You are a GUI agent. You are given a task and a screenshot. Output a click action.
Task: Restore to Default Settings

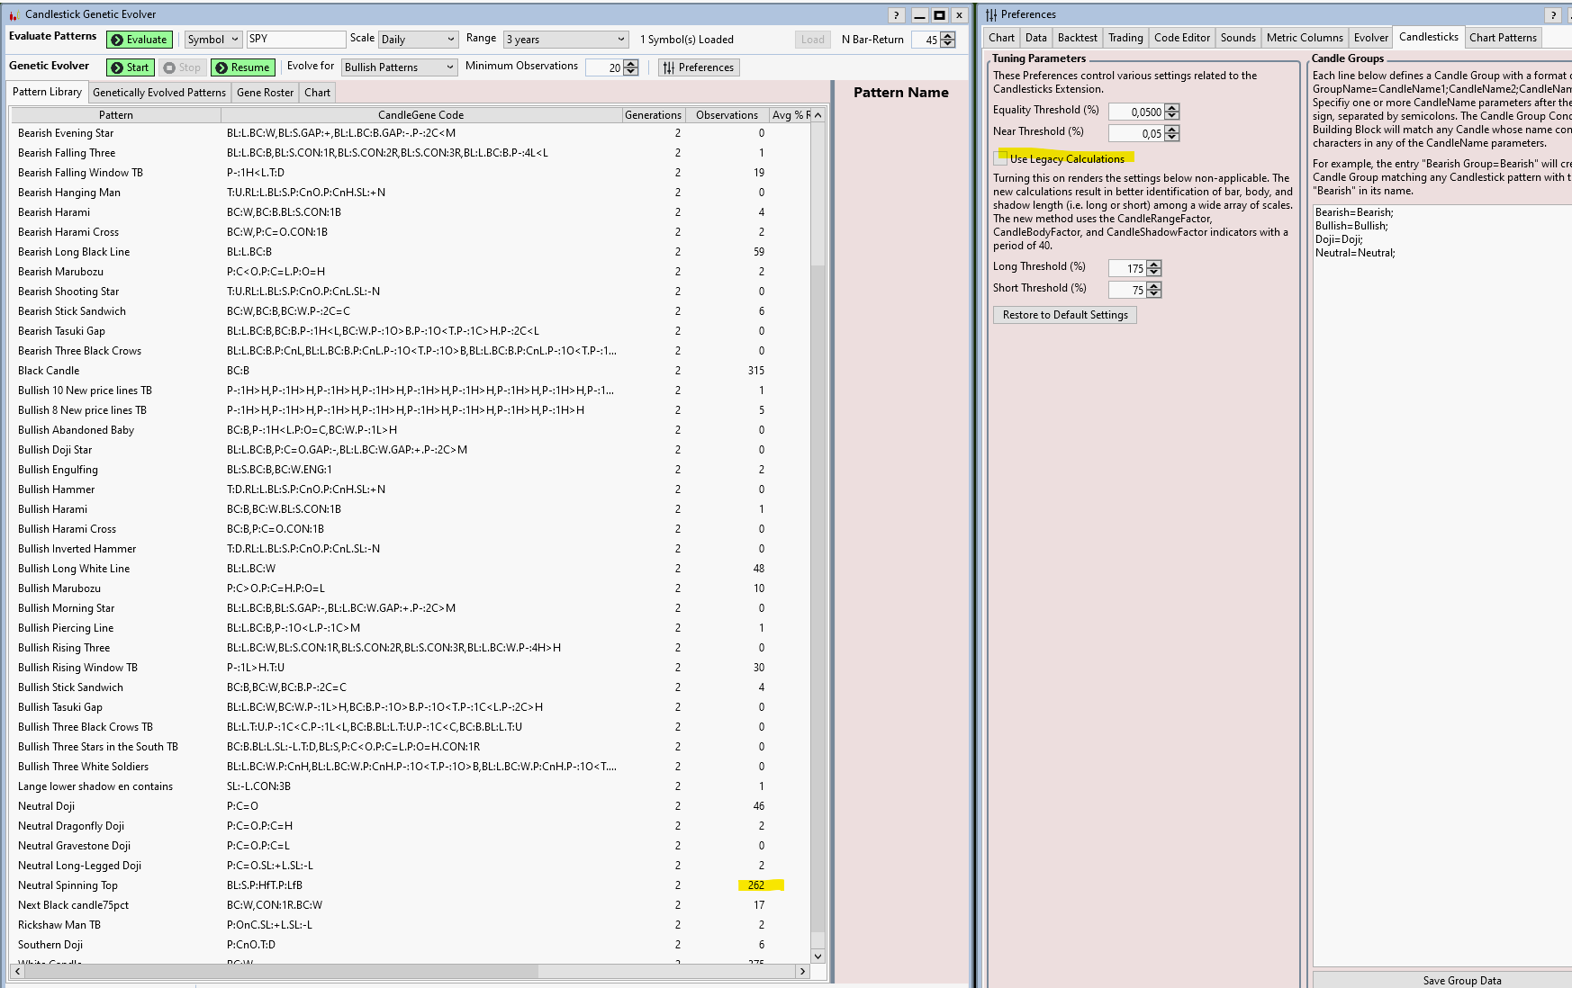coord(1065,315)
